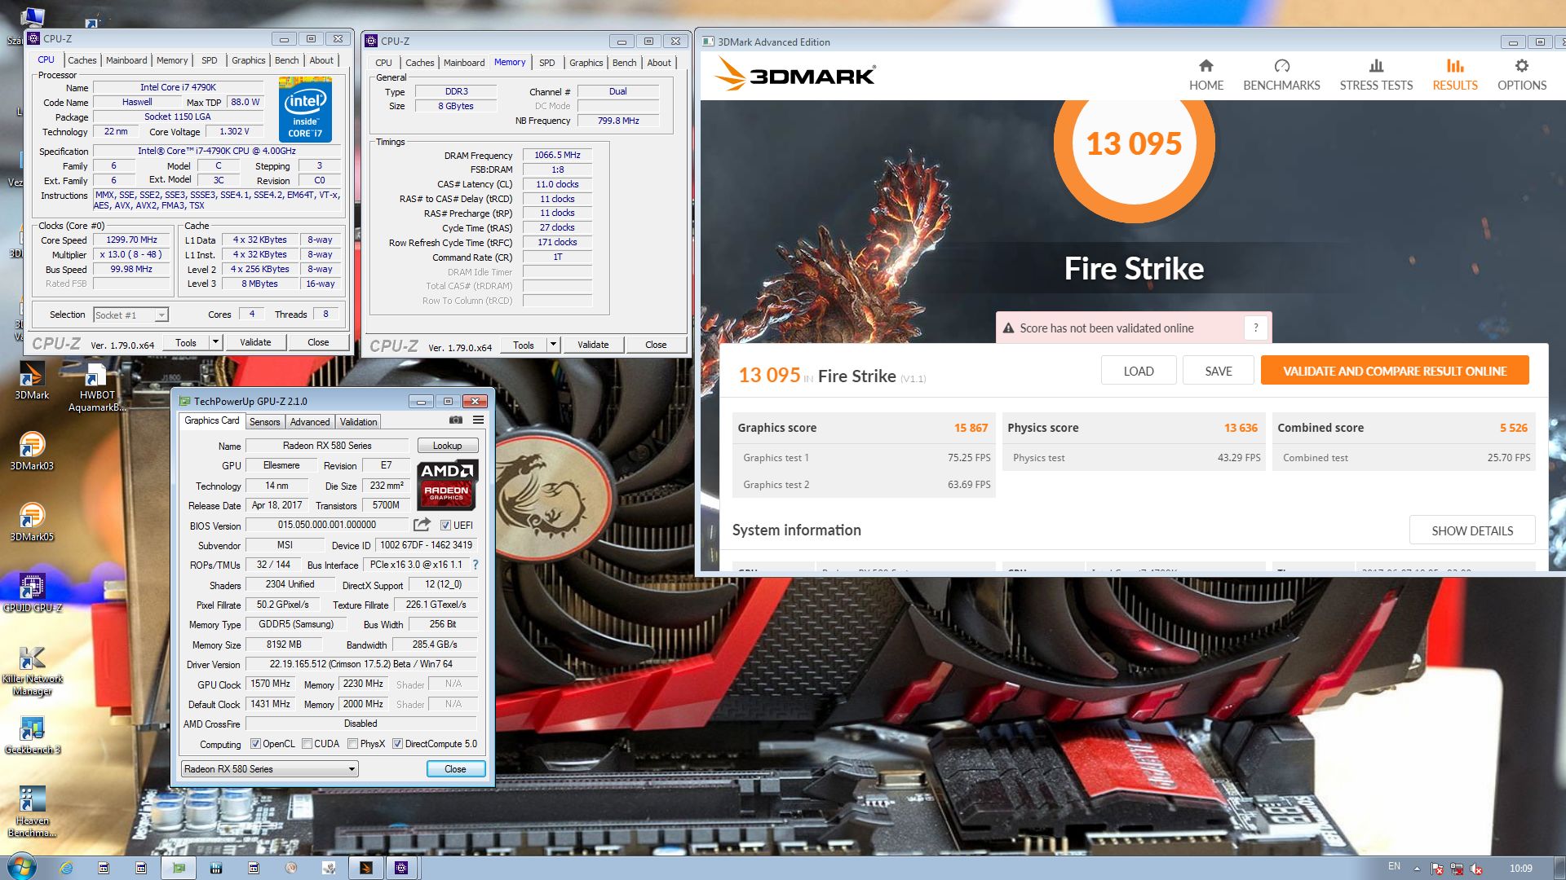Open 3DMark desktop shortcut

pyautogui.click(x=32, y=380)
